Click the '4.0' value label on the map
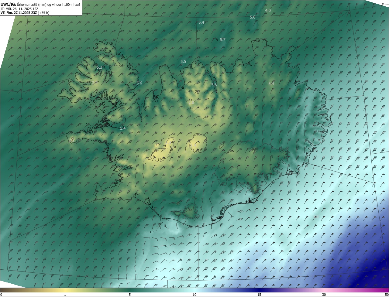389x297 pixels. [x=268, y=10]
